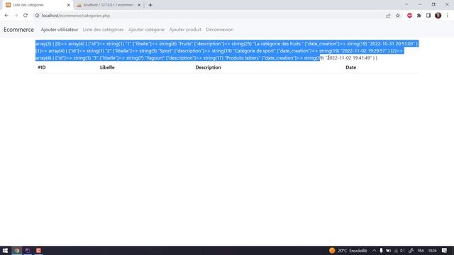The image size is (454, 255).
Task: Open Ajouter produit nav link
Action: (x=185, y=30)
